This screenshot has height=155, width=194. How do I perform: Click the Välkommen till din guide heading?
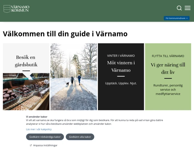(65, 34)
